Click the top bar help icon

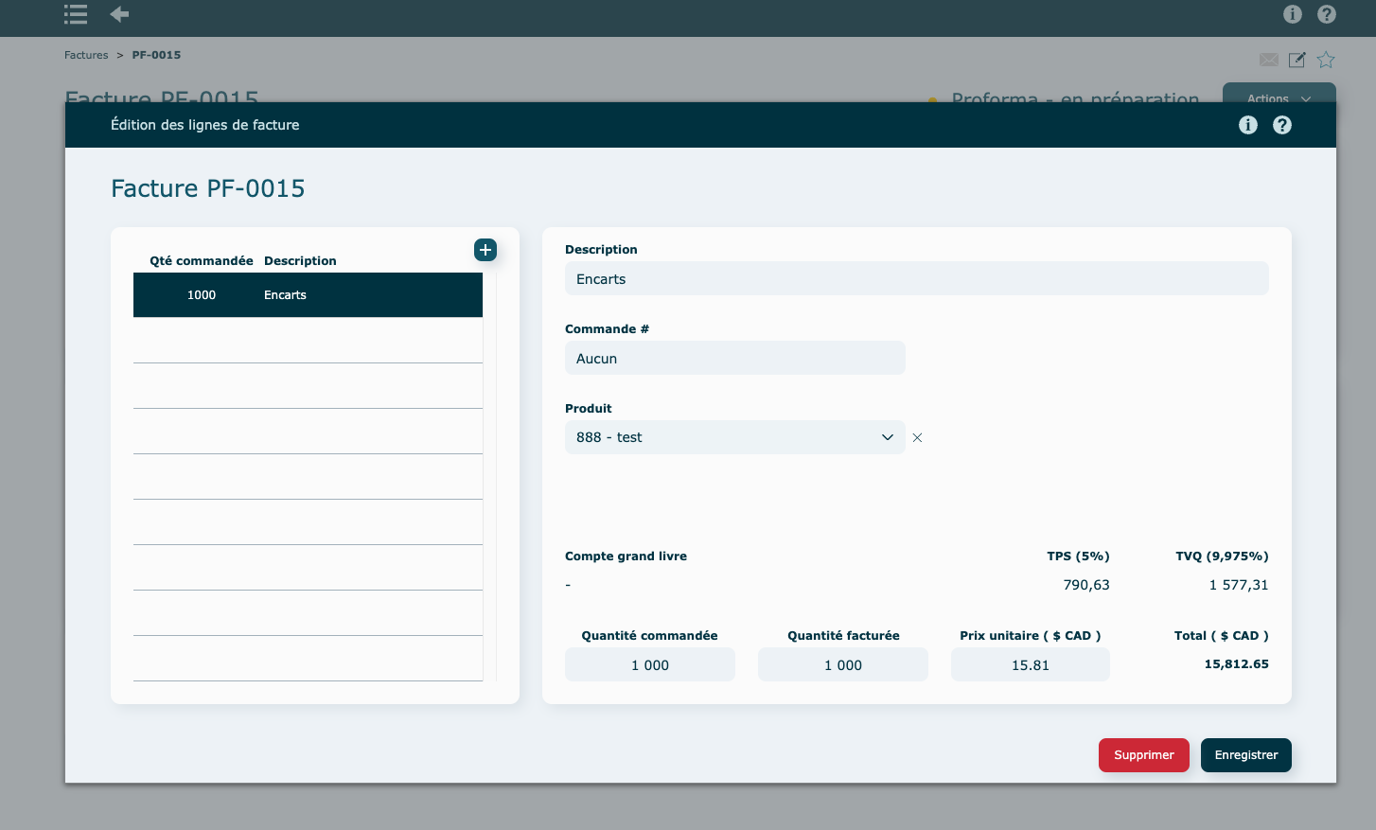pyautogui.click(x=1327, y=14)
